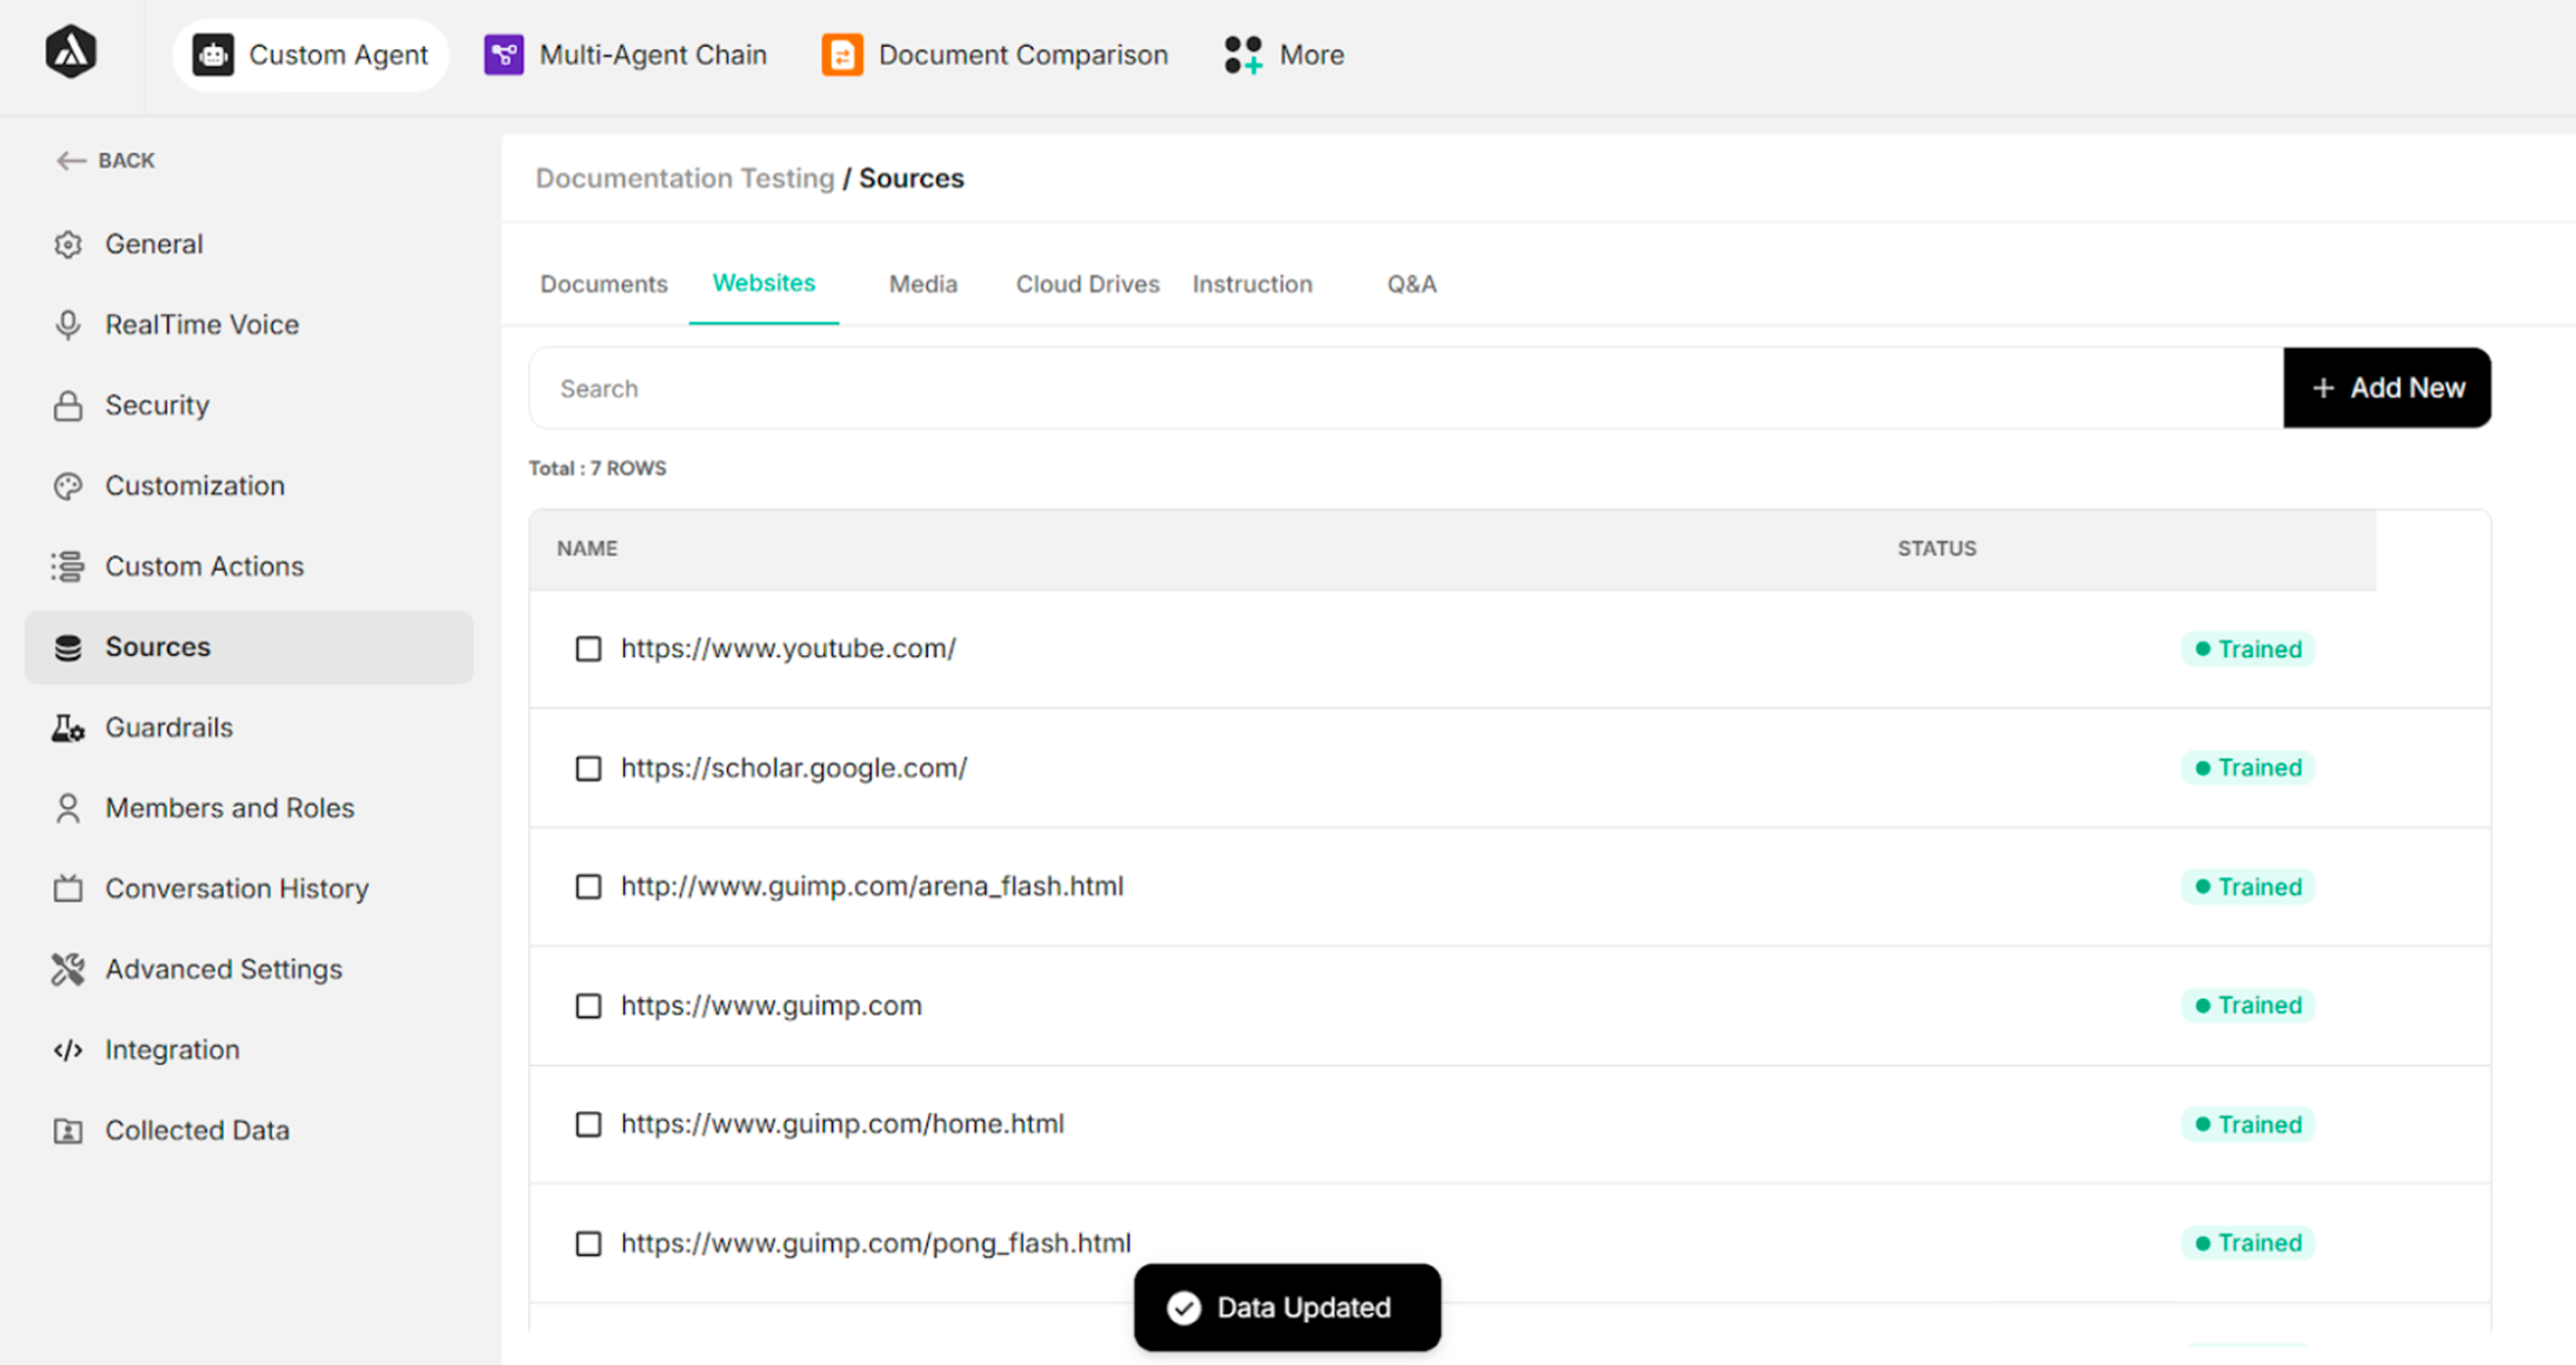Check the youtube.com row checkbox
The height and width of the screenshot is (1365, 2576).
(588, 649)
